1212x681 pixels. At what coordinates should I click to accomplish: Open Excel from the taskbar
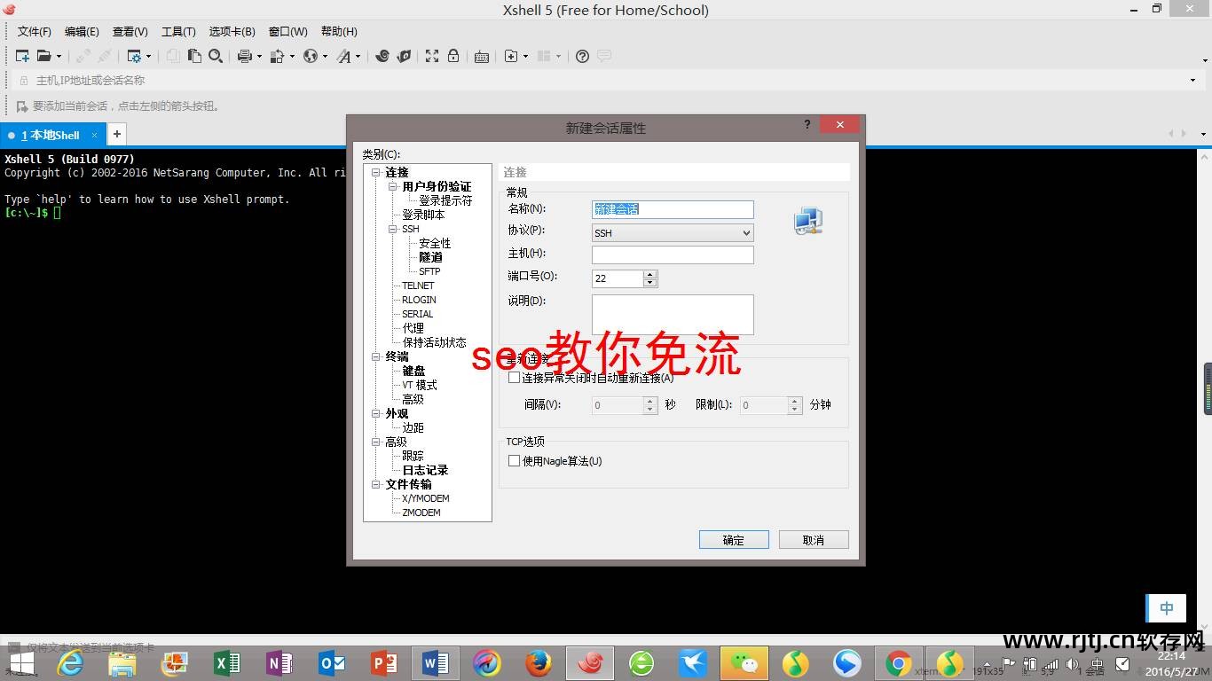click(x=227, y=662)
